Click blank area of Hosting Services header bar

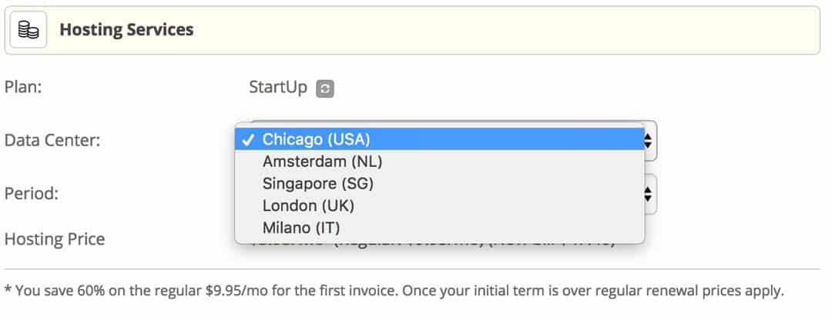501,30
